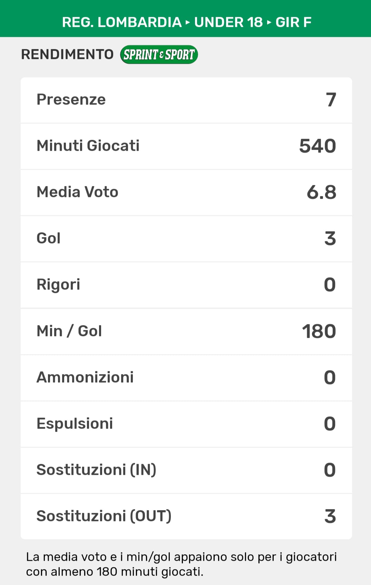The width and height of the screenshot is (371, 585).
Task: Click the RENDIMENTO section heading
Action: click(x=67, y=55)
